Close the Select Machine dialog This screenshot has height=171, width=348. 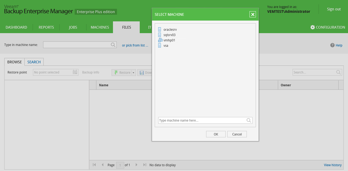(x=252, y=14)
